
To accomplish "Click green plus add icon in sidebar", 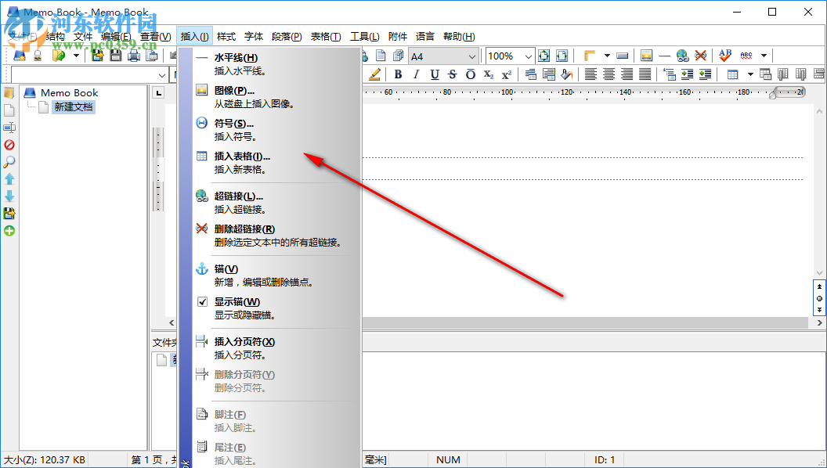I will point(9,231).
